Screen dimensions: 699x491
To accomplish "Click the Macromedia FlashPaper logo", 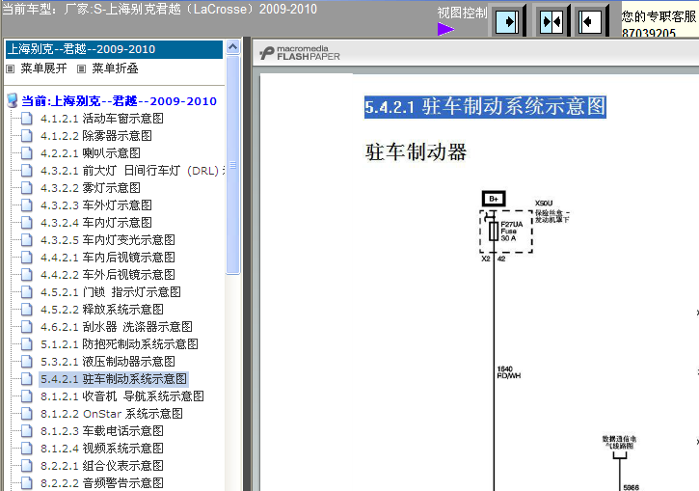I will [300, 53].
